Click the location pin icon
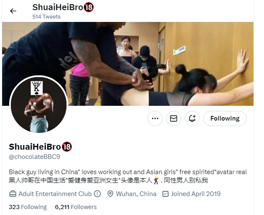 tap(110, 194)
